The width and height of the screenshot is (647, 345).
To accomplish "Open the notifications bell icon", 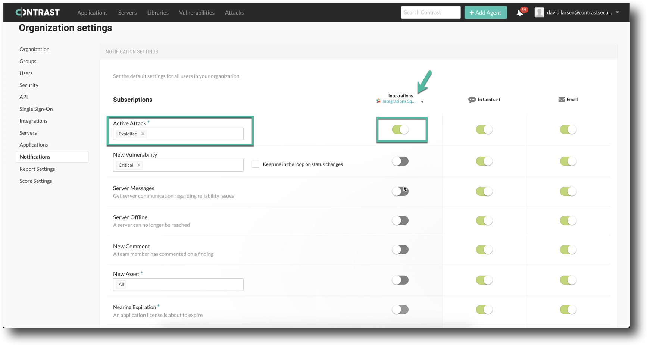I will (x=520, y=13).
